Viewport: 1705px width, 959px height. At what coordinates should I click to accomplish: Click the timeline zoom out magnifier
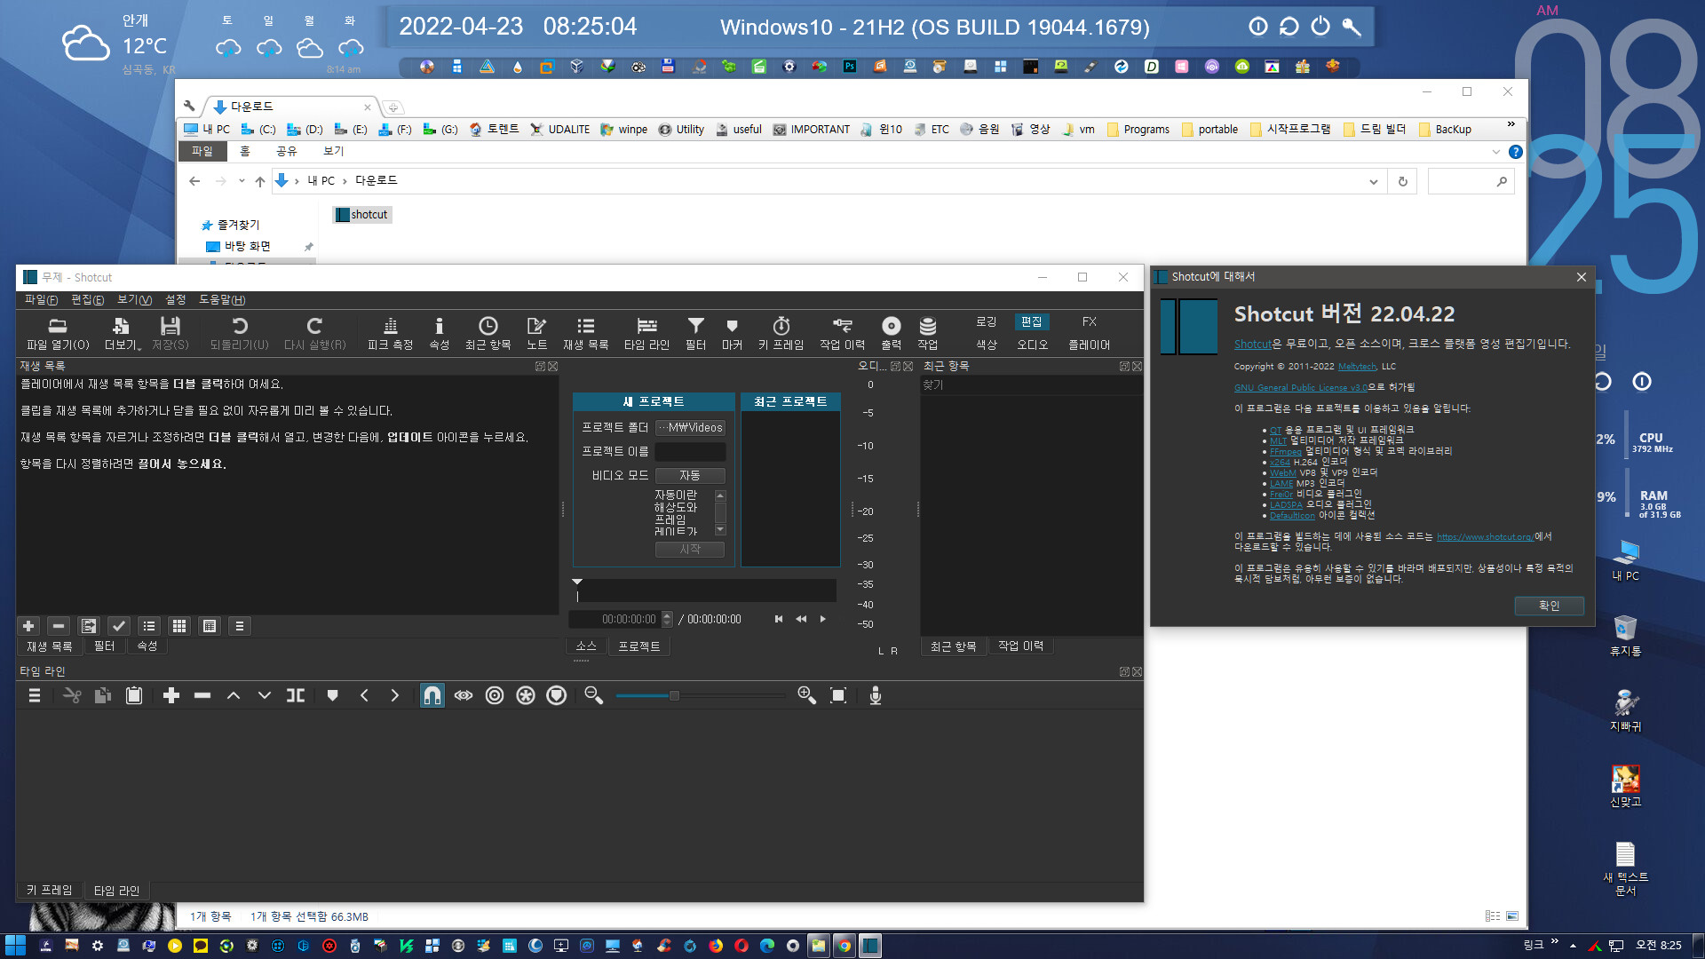pos(594,695)
